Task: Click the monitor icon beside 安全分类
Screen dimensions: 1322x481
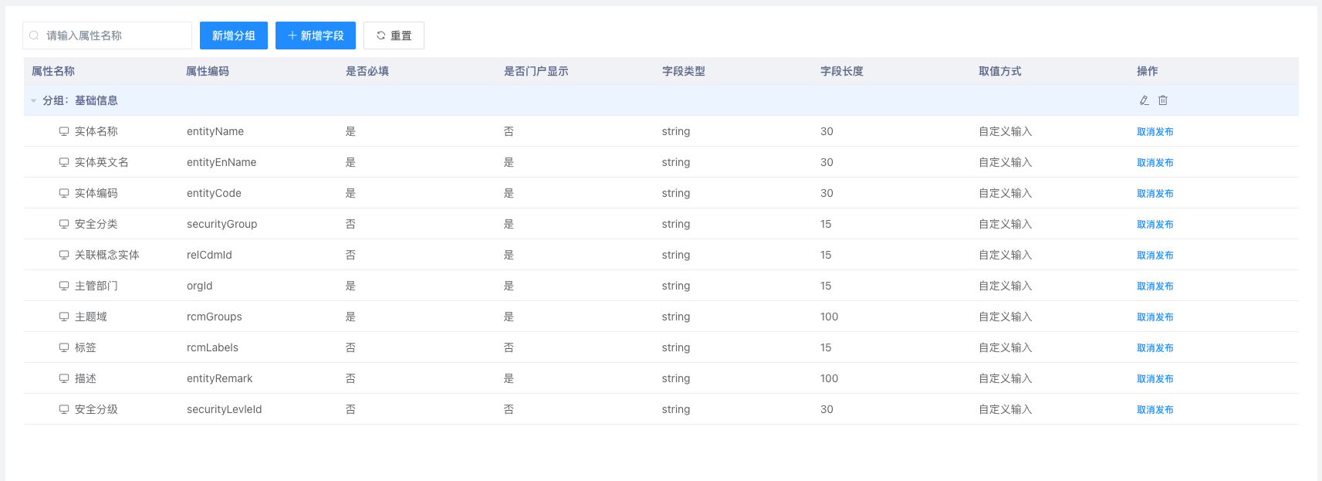Action: 64,224
